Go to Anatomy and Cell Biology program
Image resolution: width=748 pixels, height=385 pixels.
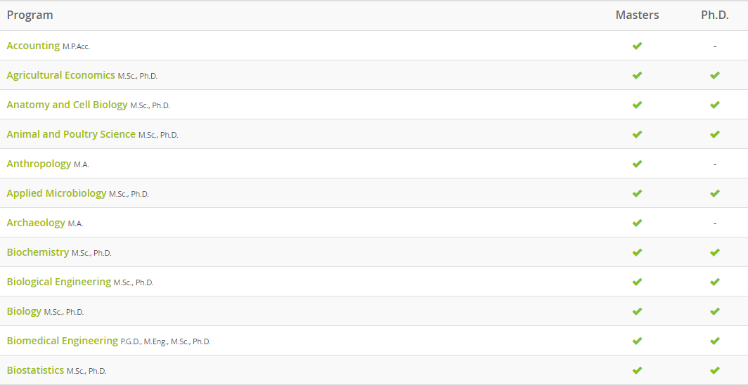point(67,105)
